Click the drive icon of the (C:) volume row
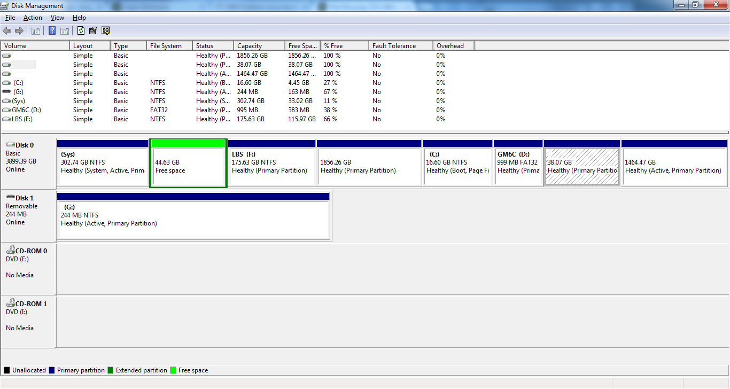 point(6,83)
